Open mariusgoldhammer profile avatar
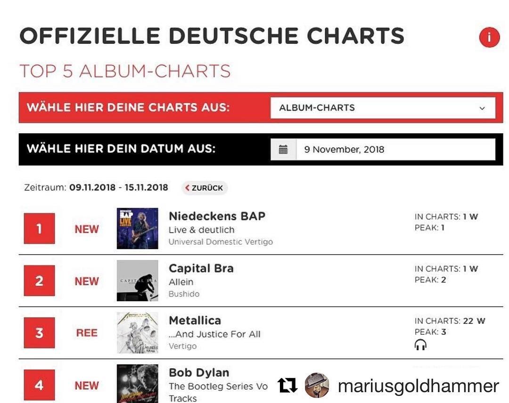 [x=317, y=385]
